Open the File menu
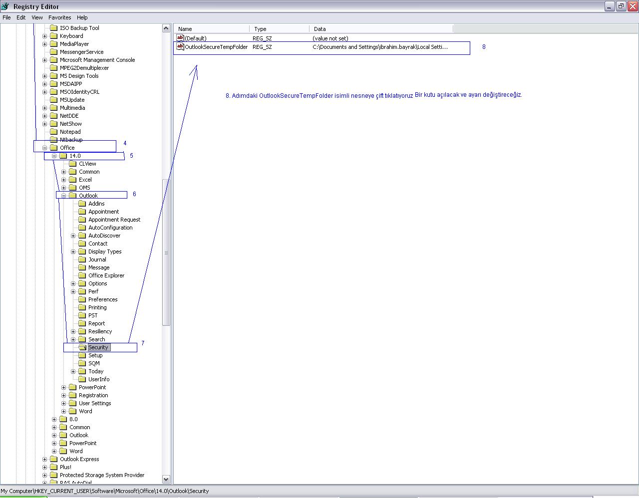 [6, 17]
